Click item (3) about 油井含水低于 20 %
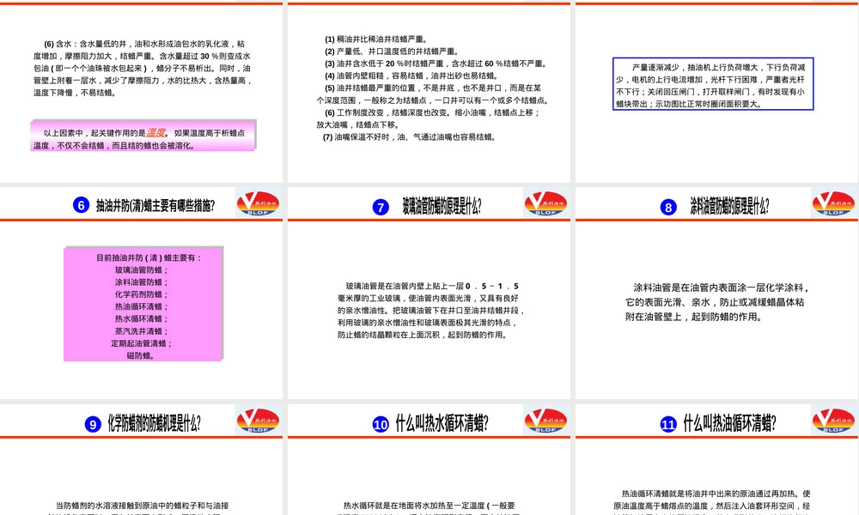859x515 pixels. click(436, 64)
